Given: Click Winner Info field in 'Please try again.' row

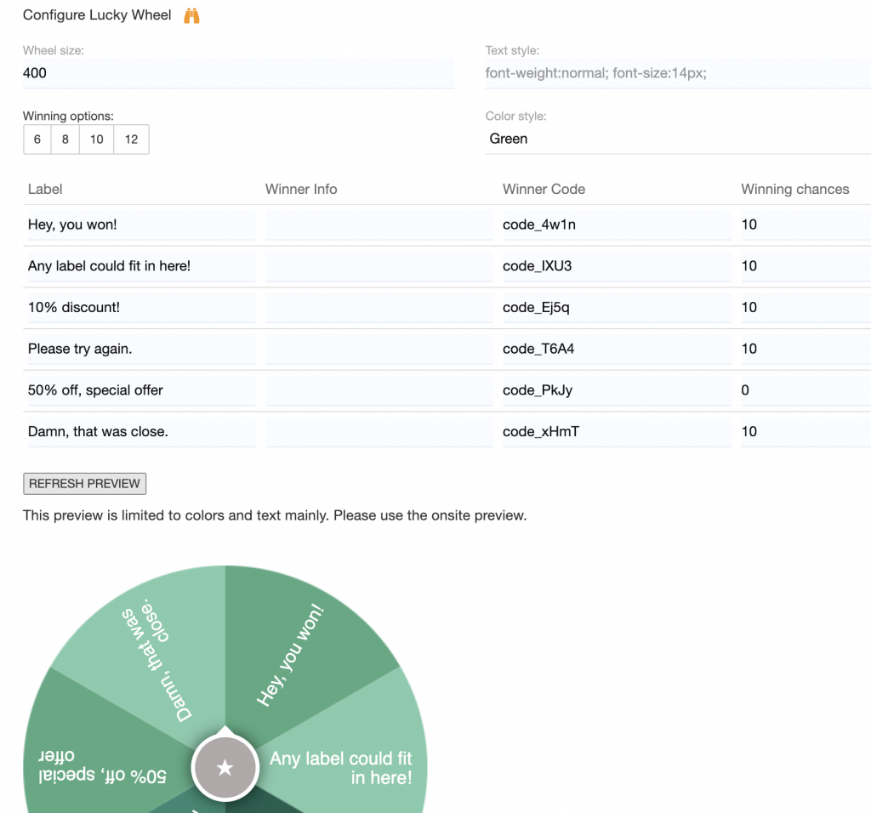Looking at the screenshot, I should [379, 349].
